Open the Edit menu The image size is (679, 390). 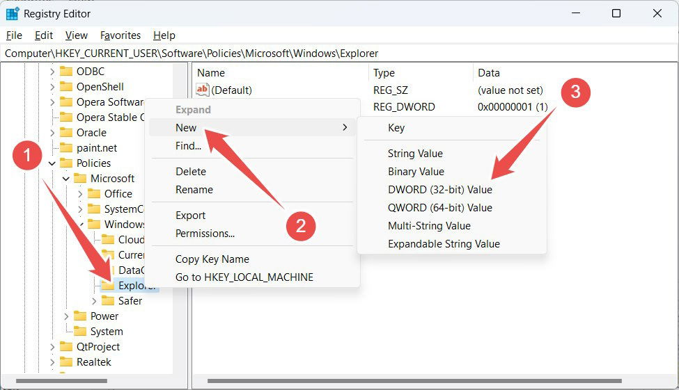(x=44, y=35)
